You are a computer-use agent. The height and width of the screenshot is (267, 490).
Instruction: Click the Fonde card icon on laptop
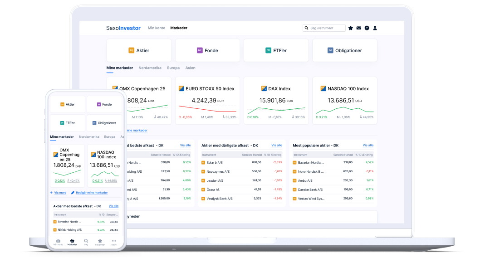tap(200, 50)
